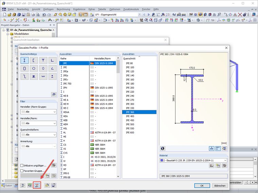Open the Tabelle menu
The width and height of the screenshot is (258, 193).
[x=102, y=9]
